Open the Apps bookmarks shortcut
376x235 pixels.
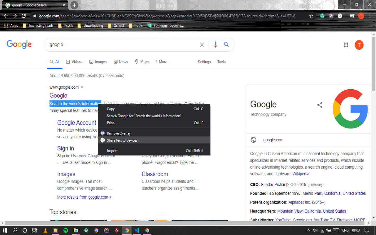(11, 26)
